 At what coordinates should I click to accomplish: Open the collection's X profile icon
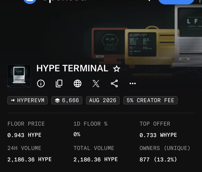pyautogui.click(x=96, y=83)
